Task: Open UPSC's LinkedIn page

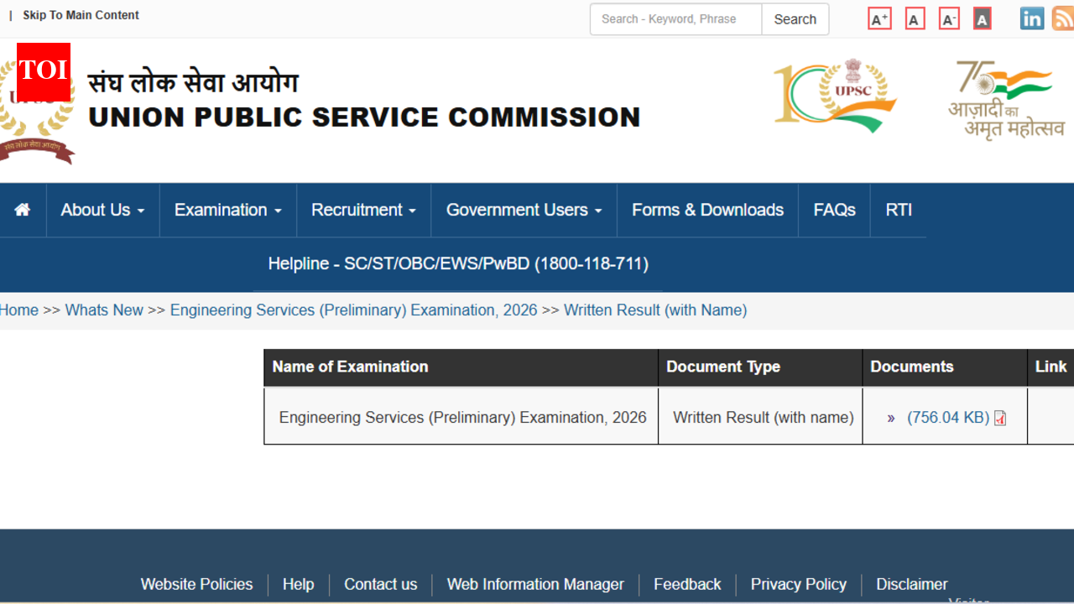Action: [1031, 18]
